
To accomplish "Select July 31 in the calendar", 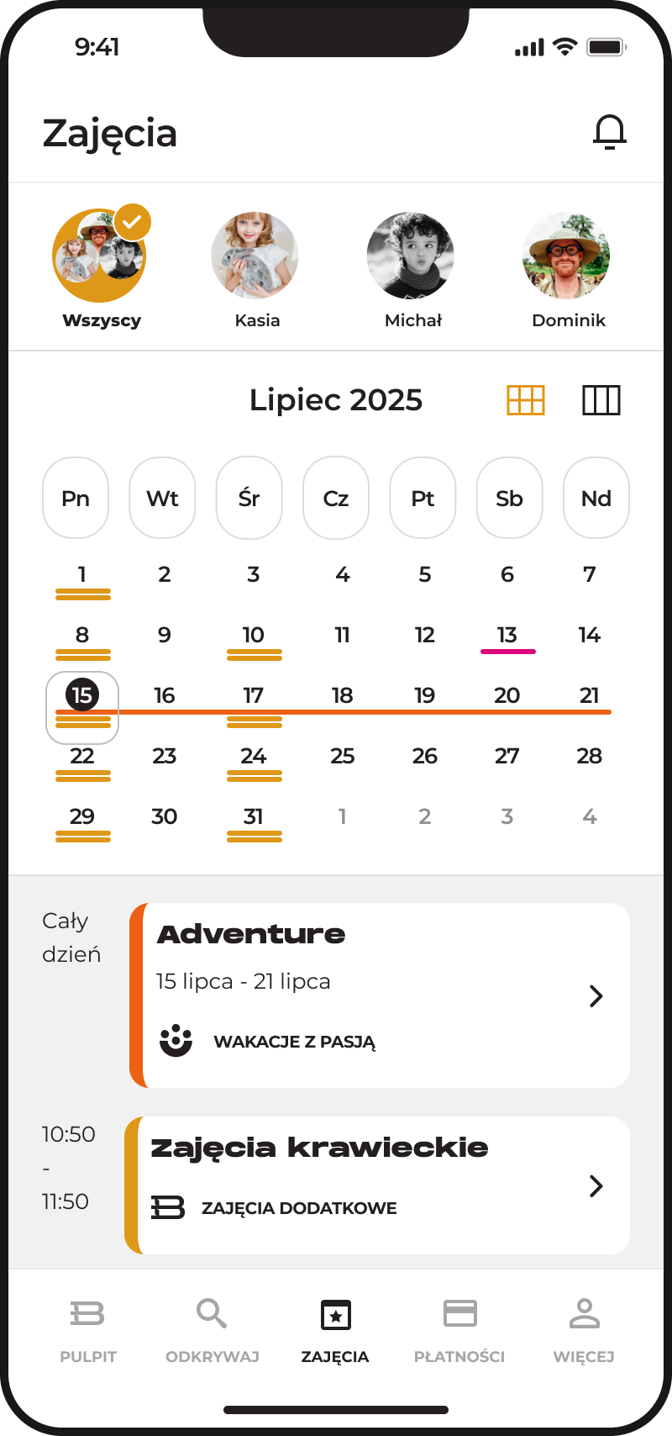I will pyautogui.click(x=254, y=817).
